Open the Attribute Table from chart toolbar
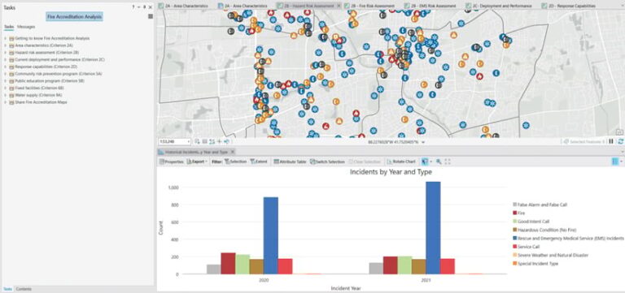The width and height of the screenshot is (625, 293). (x=290, y=162)
